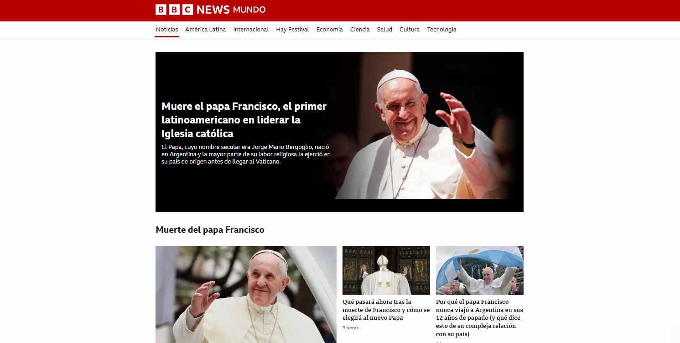Viewport: 680px width, 343px height.
Task: Open the Internacional section
Action: [251, 29]
